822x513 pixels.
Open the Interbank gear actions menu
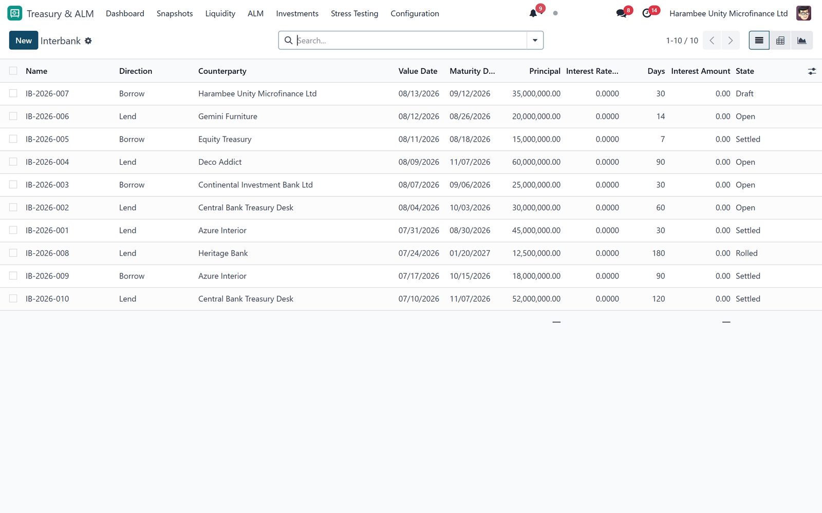[x=88, y=41]
